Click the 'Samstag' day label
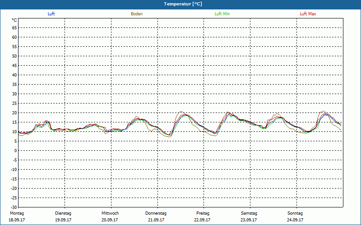This screenshot has height=225, width=361. 249,213
